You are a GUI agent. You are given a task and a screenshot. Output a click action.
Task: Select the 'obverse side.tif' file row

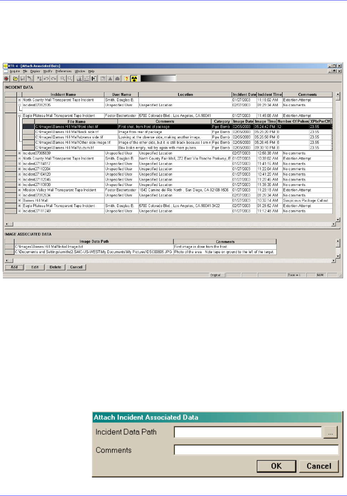pos(177,137)
